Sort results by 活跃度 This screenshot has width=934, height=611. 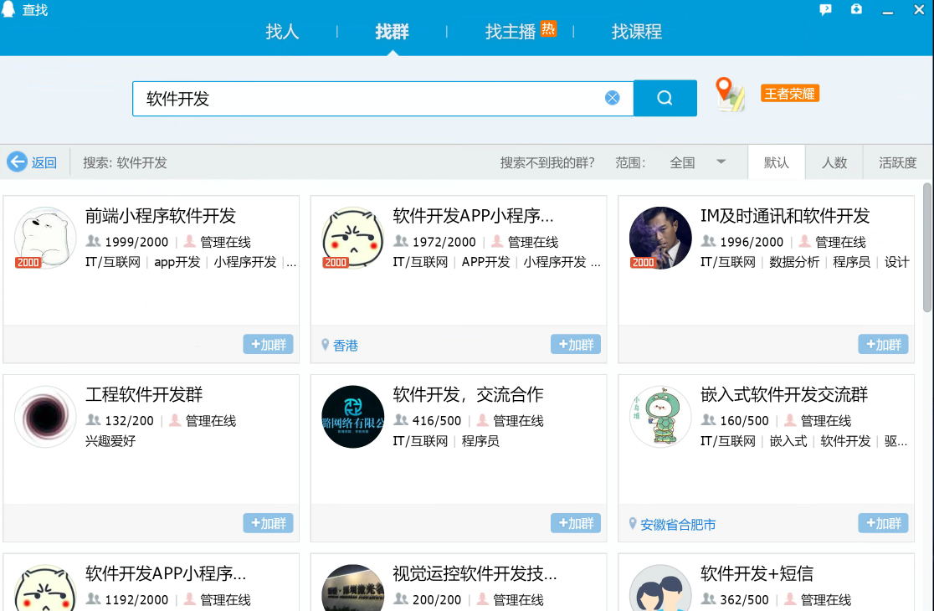[x=897, y=162]
